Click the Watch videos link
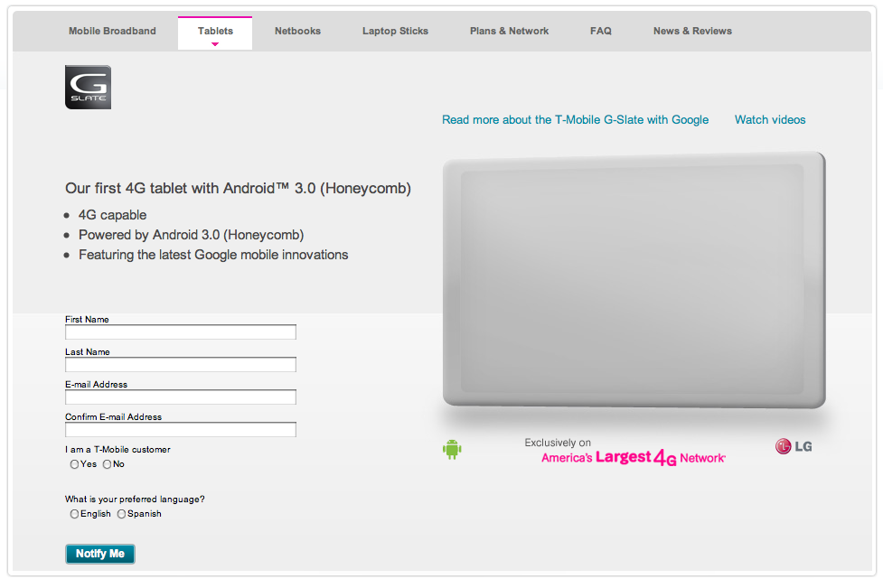Screen dimensions: 883x579 pos(769,119)
